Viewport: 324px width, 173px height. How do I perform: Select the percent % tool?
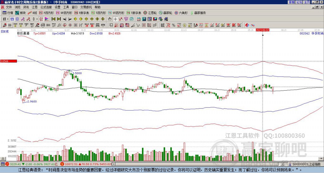click(174, 25)
